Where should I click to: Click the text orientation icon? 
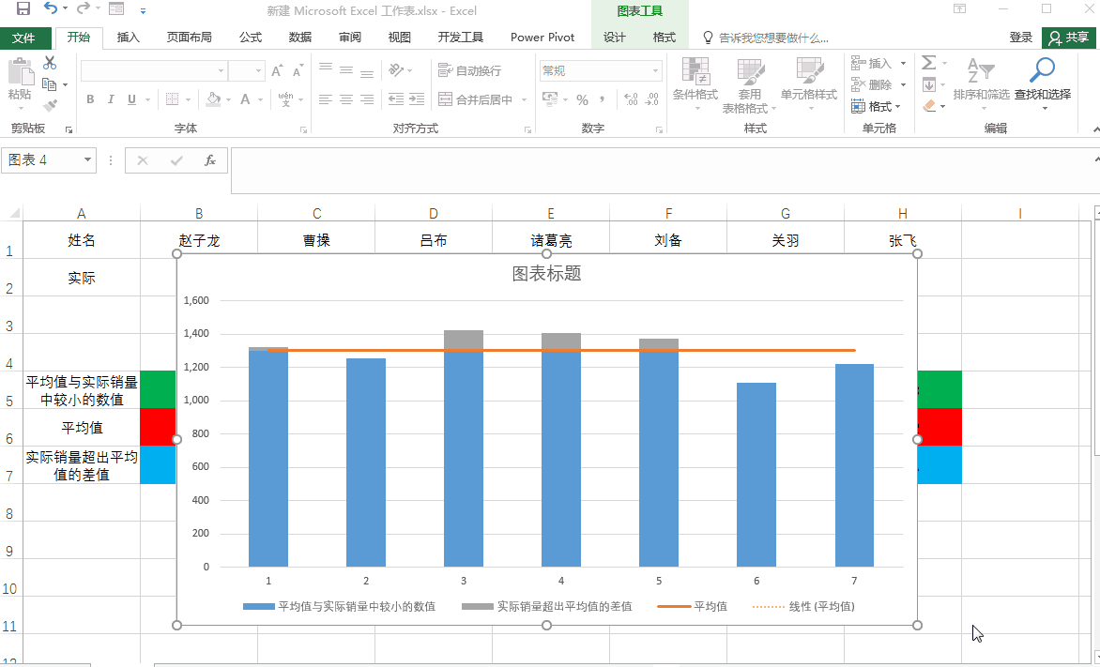(x=396, y=70)
